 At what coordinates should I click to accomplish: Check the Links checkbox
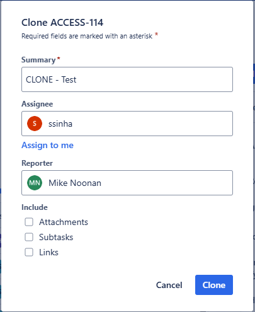(29, 252)
